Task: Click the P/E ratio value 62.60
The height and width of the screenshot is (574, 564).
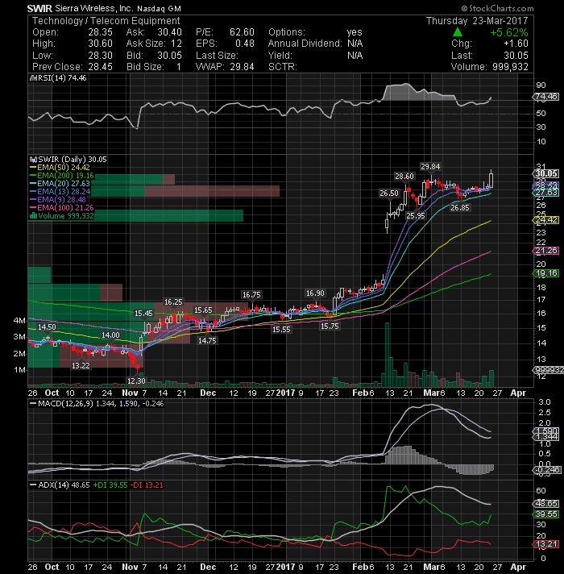Action: pyautogui.click(x=242, y=32)
